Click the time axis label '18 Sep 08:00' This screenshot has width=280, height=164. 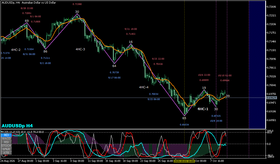(x=130, y=161)
